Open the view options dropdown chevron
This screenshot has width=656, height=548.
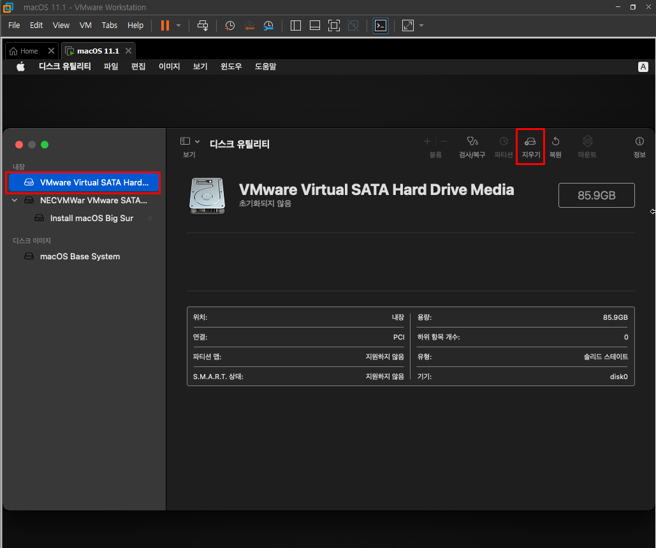click(198, 141)
